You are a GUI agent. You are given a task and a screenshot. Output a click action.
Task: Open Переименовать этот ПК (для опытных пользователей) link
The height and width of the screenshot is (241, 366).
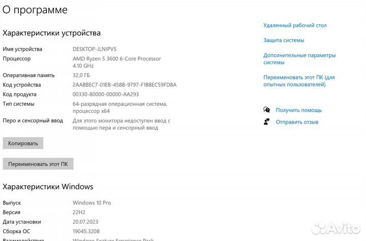point(299,81)
